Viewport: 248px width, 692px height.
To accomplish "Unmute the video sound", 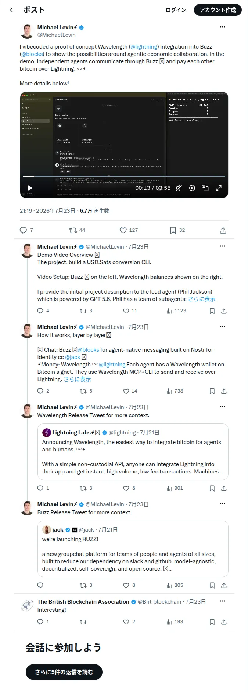I will point(179,188).
